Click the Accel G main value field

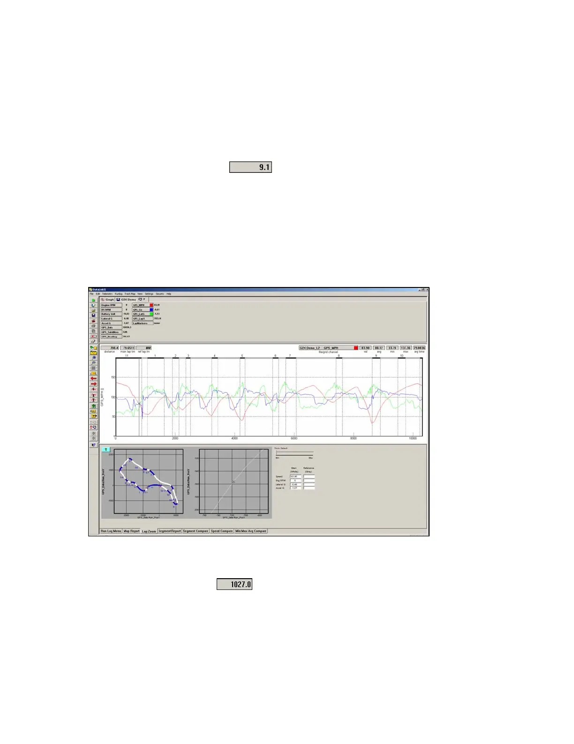click(x=295, y=488)
